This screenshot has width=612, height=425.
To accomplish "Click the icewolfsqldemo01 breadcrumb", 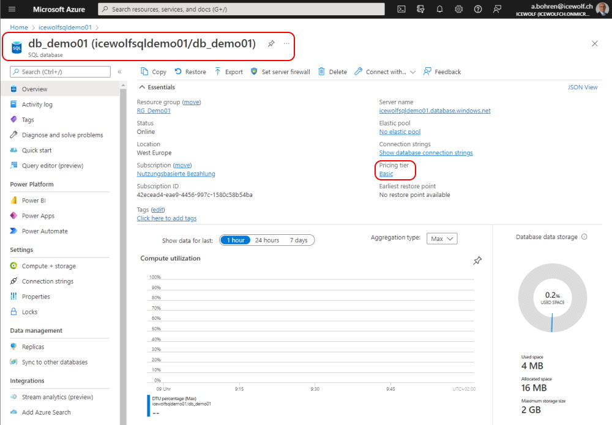I will [65, 28].
